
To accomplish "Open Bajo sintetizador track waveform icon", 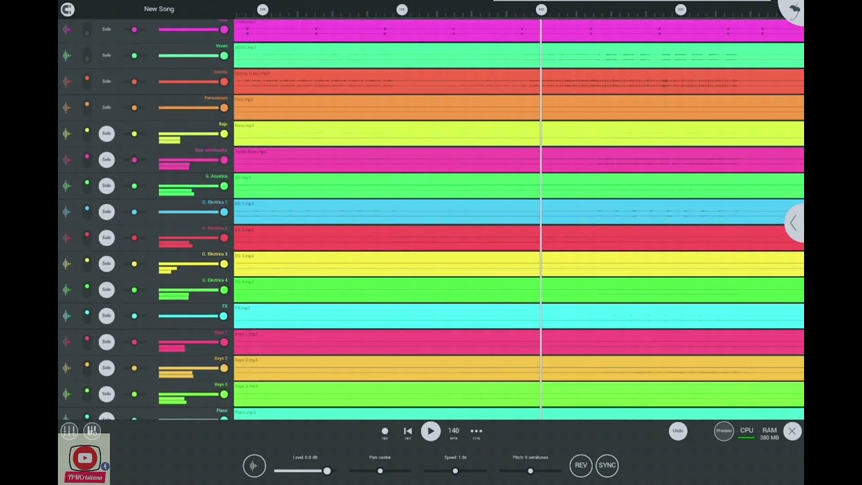I will tap(66, 160).
